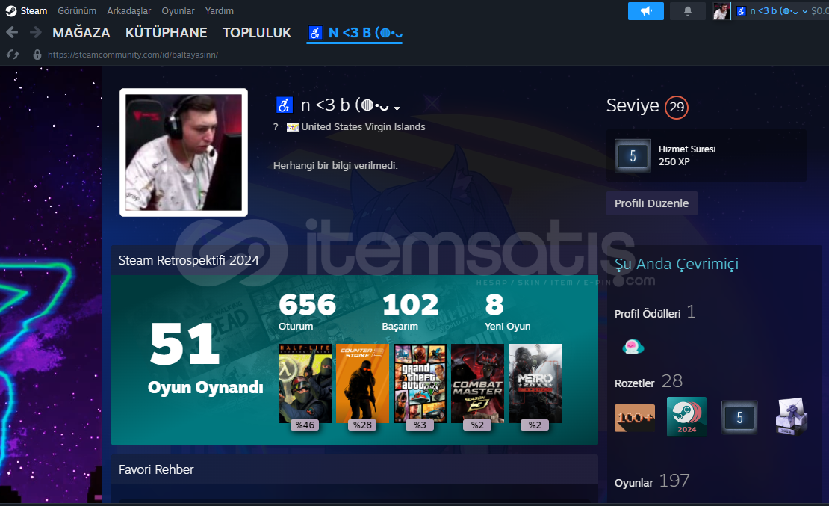
Task: Click the Profili Düzenle button
Action: pos(652,203)
